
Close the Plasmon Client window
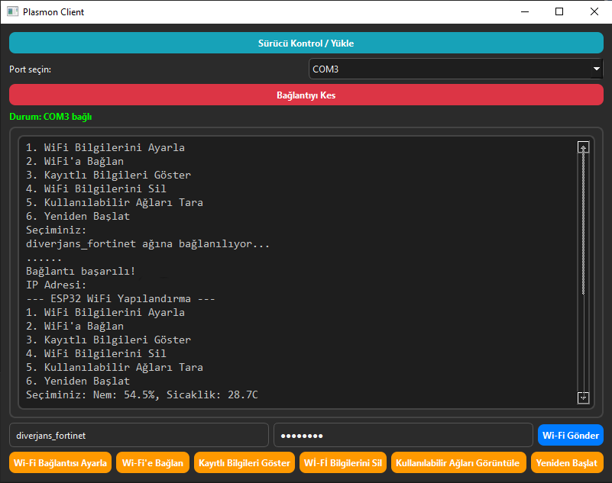594,12
